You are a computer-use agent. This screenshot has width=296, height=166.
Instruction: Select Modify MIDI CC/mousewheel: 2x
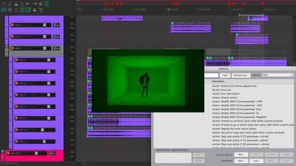click(x=235, y=113)
